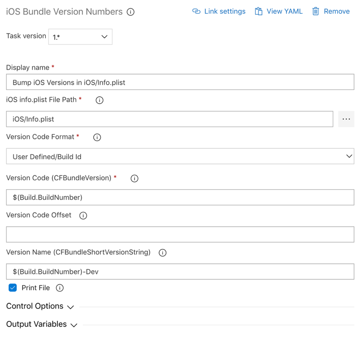The height and width of the screenshot is (342, 364).
Task: Expand the Output Variables section
Action: 42,324
